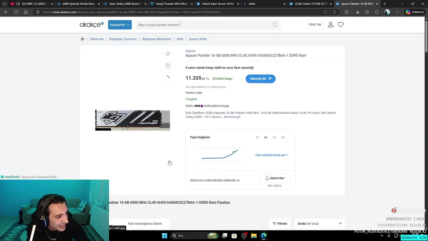This screenshot has height=241, width=428.
Task: Open the RAM breadcrumb link
Action: click(180, 39)
